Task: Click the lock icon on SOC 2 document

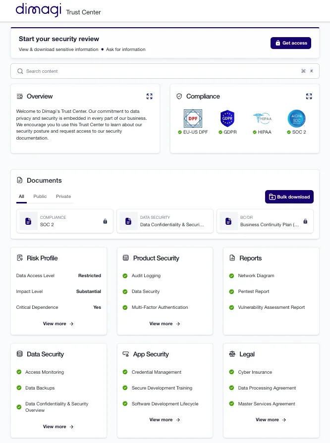Action: 105,221
